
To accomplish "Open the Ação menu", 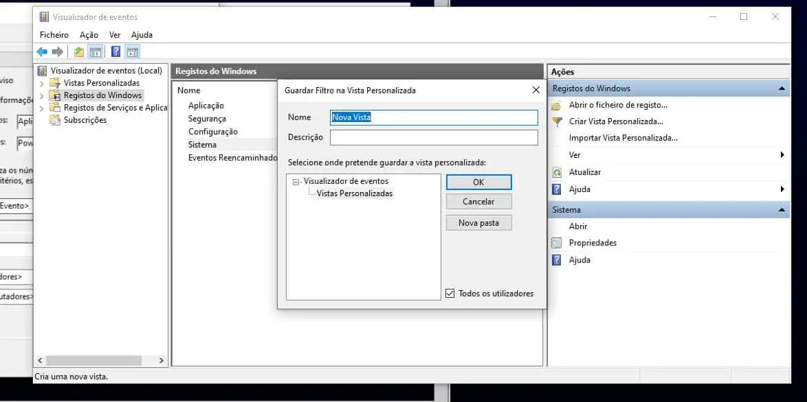I will [x=89, y=35].
